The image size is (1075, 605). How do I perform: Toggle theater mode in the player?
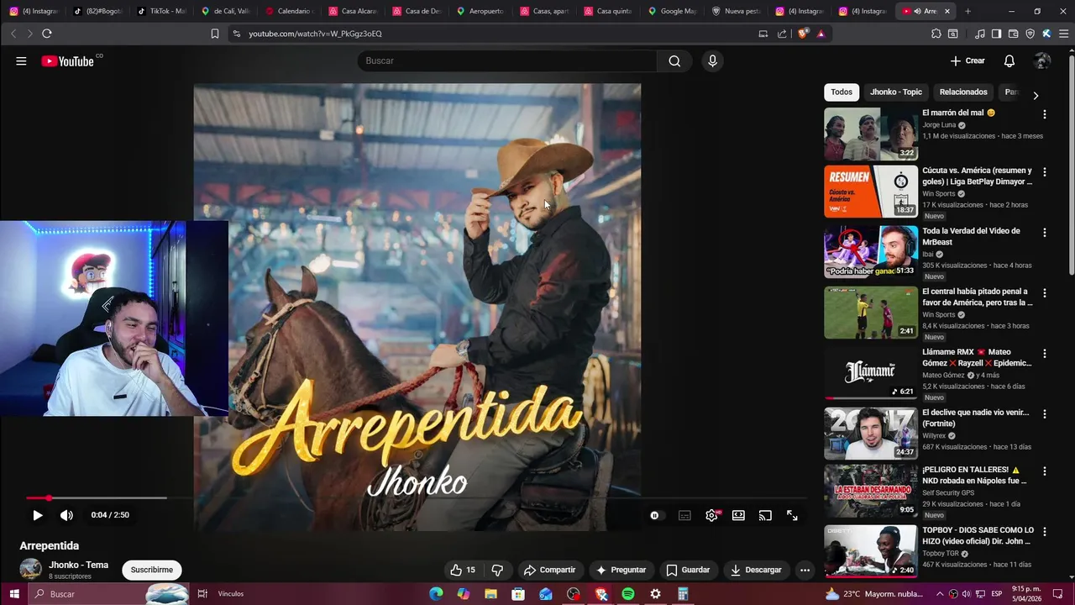(738, 515)
